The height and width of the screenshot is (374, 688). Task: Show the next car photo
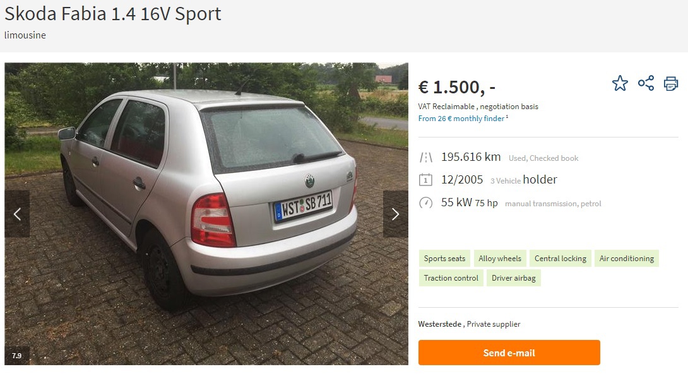(x=395, y=214)
